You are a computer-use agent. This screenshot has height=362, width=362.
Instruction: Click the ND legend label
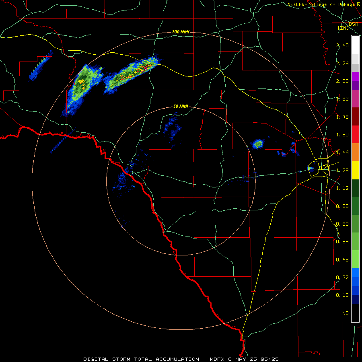coord(346,313)
